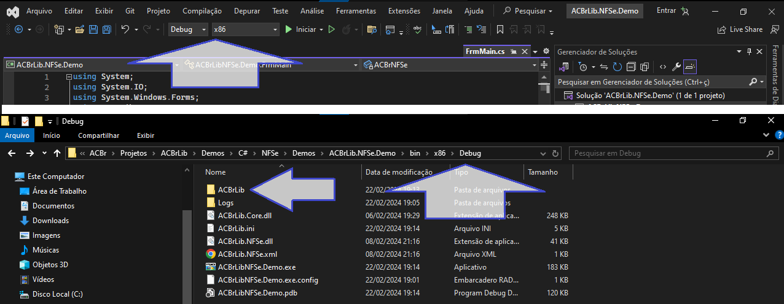
Task: Click the Pesquisar search box in title bar
Action: tap(527, 11)
